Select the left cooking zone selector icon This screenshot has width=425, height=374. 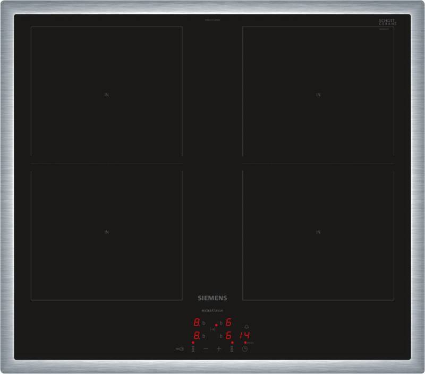pos(193,349)
